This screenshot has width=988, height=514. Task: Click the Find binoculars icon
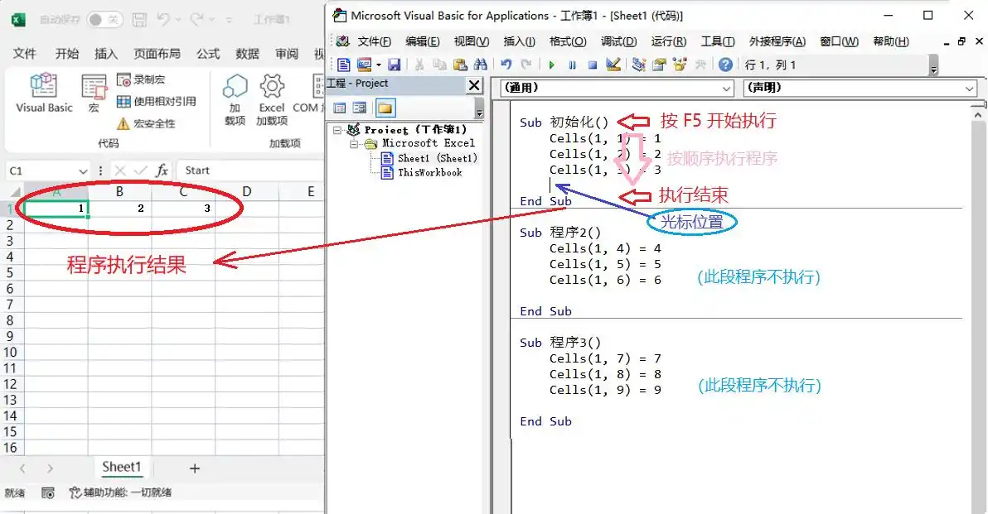coord(480,65)
